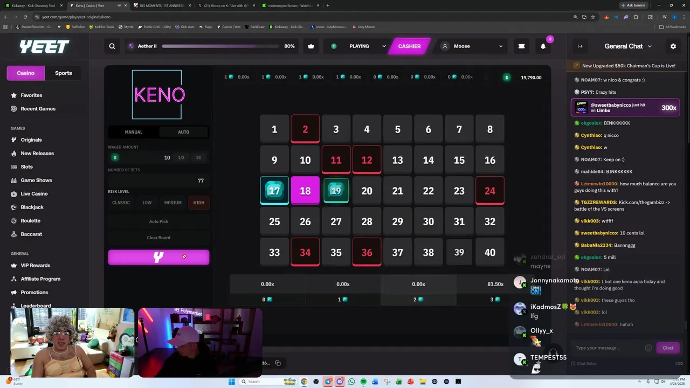This screenshot has width=690, height=388.
Task: Click the crown VIP icon in header
Action: (x=311, y=46)
